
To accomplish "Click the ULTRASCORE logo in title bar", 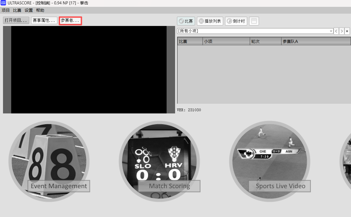I will [x=3, y=3].
